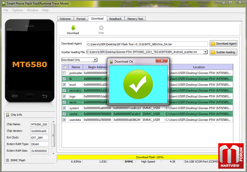This screenshot has width=247, height=172.
Task: Select the system row name cell
Action: point(76,108)
